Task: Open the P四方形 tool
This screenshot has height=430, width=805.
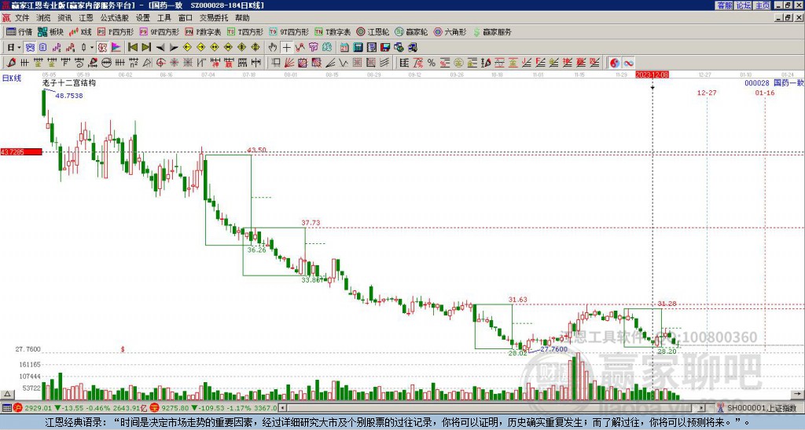Action: click(x=116, y=31)
